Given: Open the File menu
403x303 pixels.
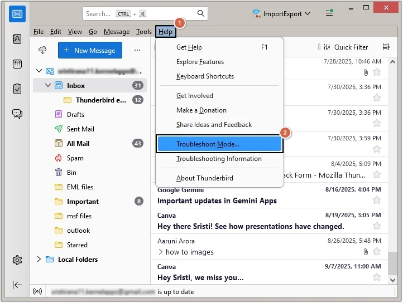Looking at the screenshot, I should [39, 32].
